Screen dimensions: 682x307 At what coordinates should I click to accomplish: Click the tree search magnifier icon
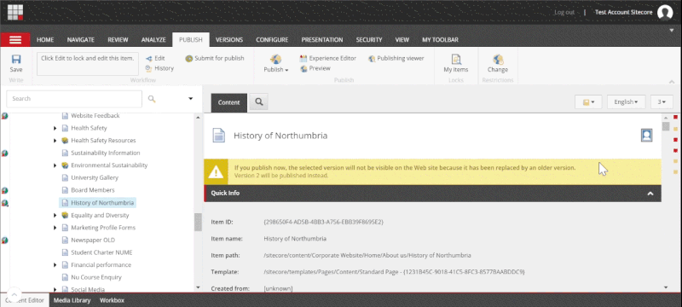coord(152,99)
